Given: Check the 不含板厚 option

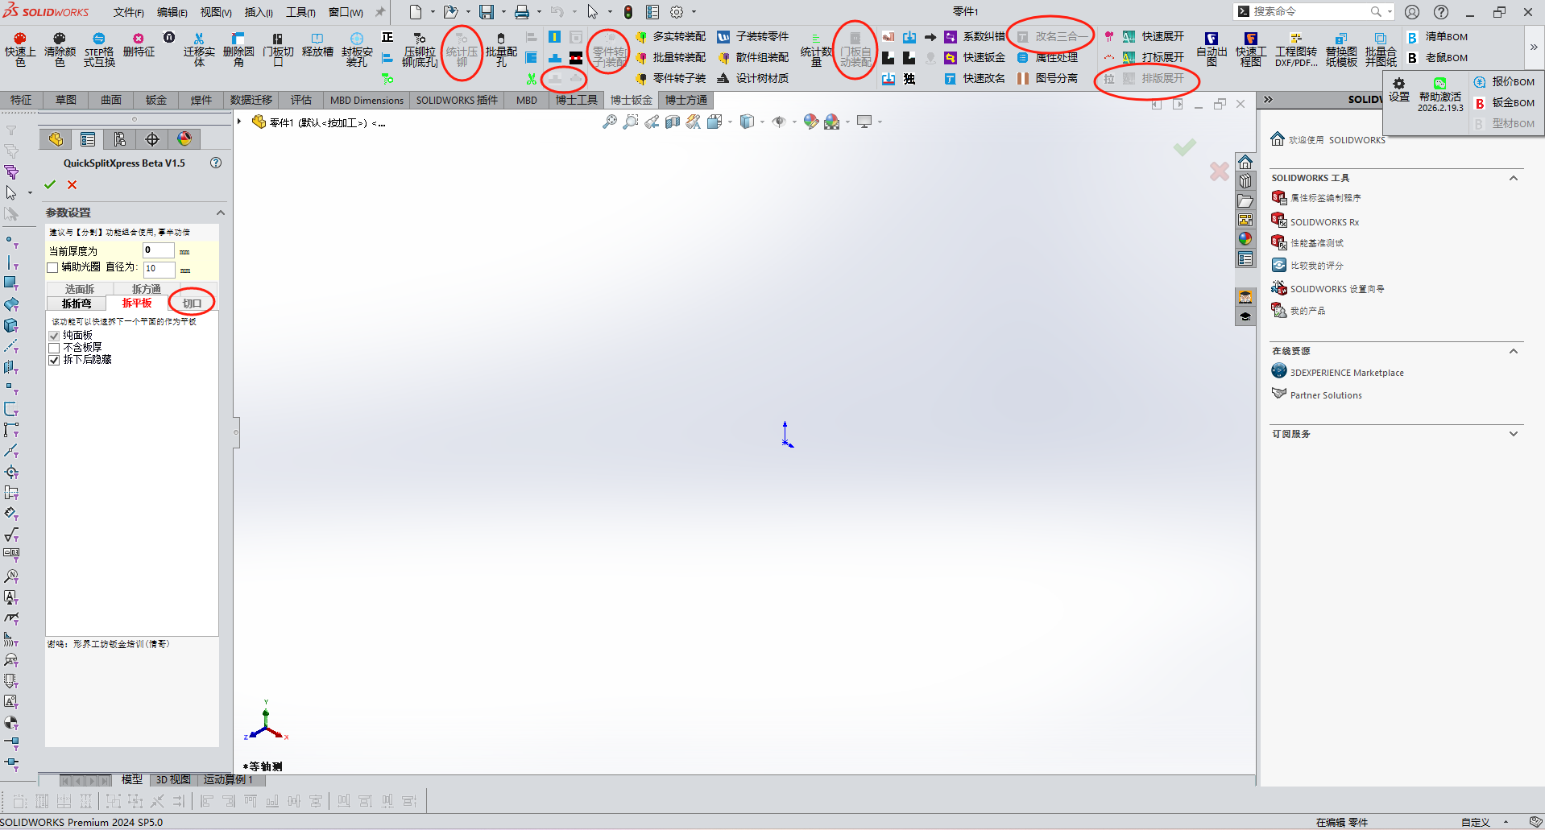Looking at the screenshot, I should tap(55, 348).
